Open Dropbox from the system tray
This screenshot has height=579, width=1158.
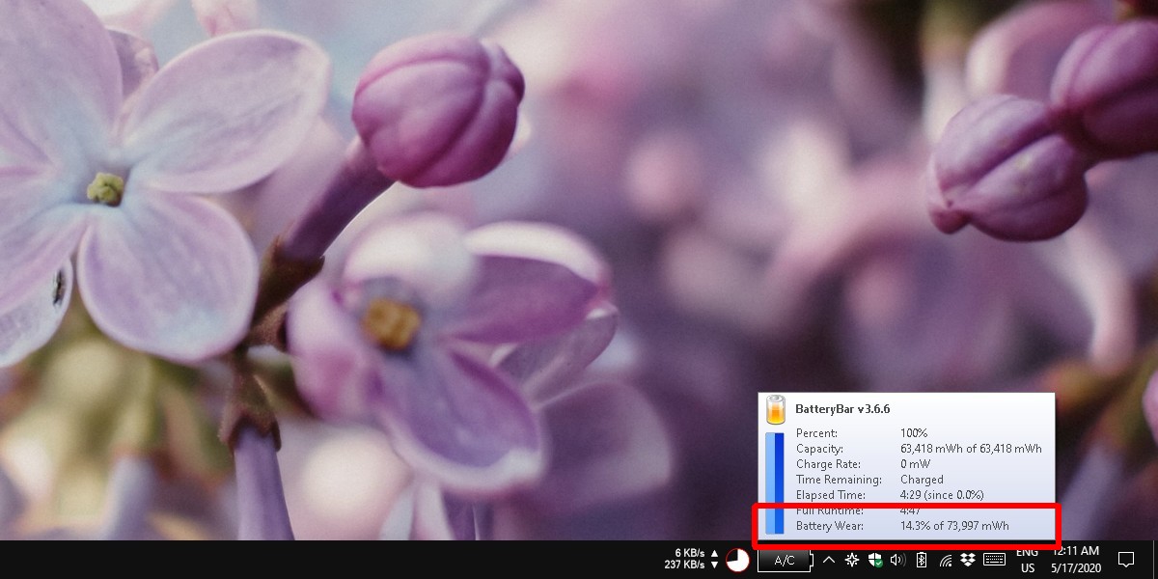(967, 560)
